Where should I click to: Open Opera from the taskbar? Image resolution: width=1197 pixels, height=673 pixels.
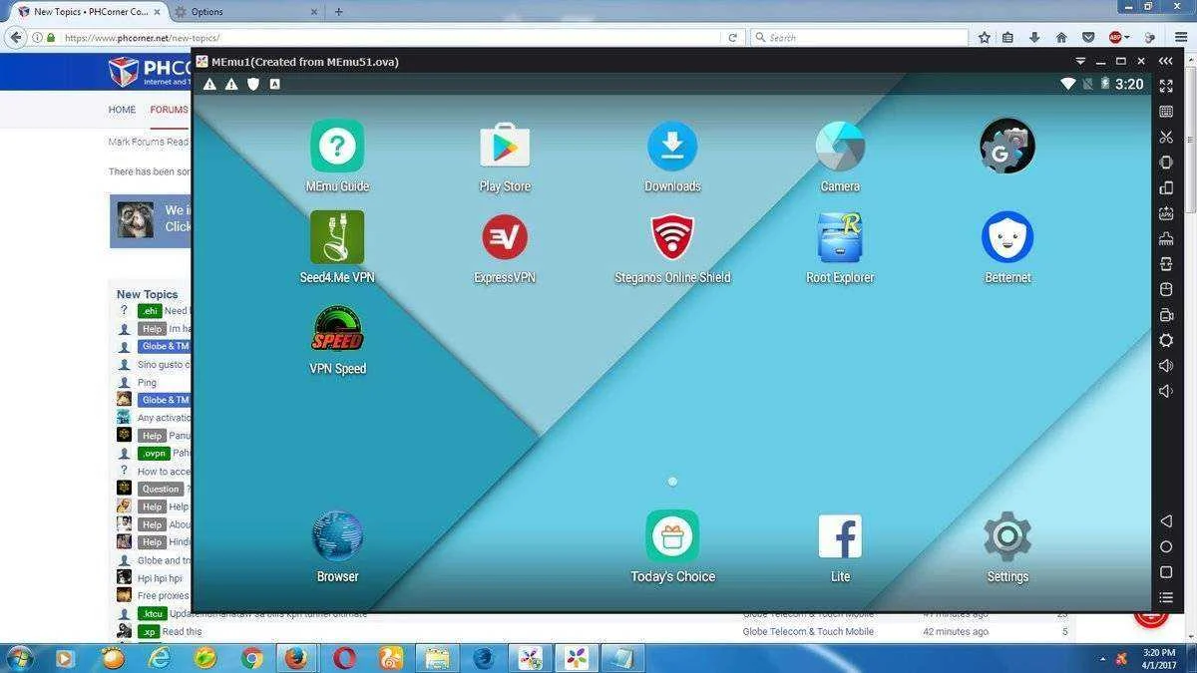tap(344, 658)
